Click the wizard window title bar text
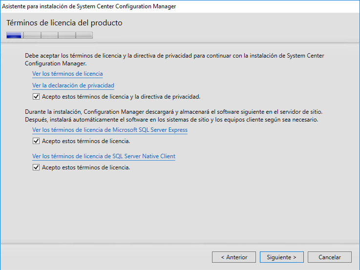The width and height of the screenshot is (360, 270). pyautogui.click(x=89, y=6)
